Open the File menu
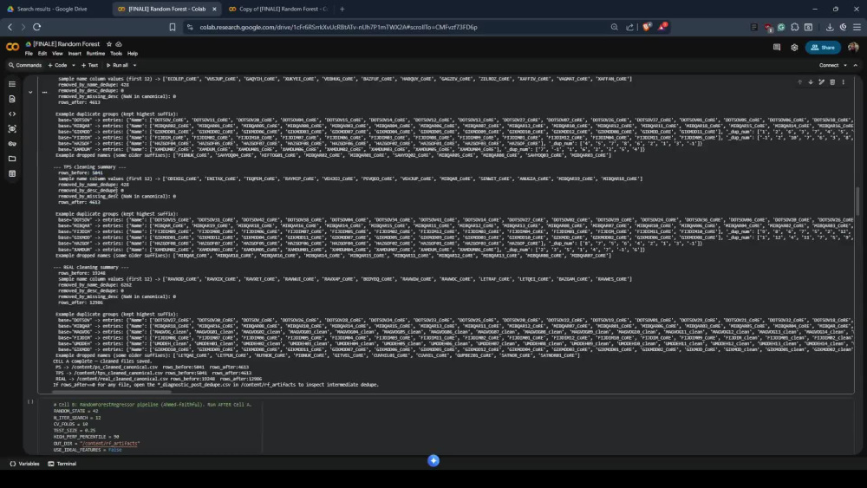The image size is (867, 488). [29, 54]
